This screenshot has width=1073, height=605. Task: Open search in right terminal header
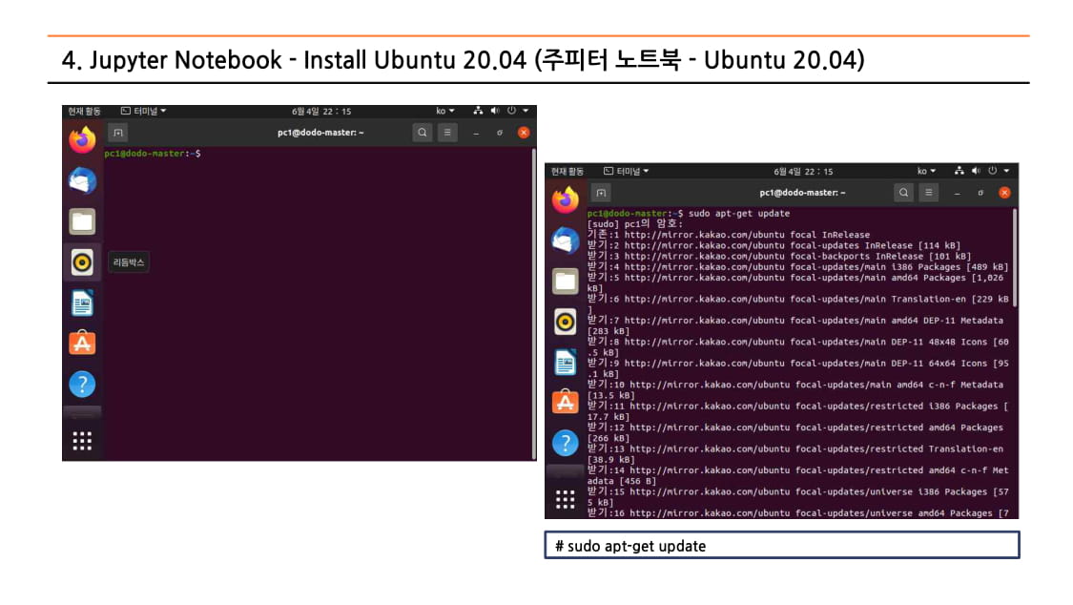coord(904,193)
